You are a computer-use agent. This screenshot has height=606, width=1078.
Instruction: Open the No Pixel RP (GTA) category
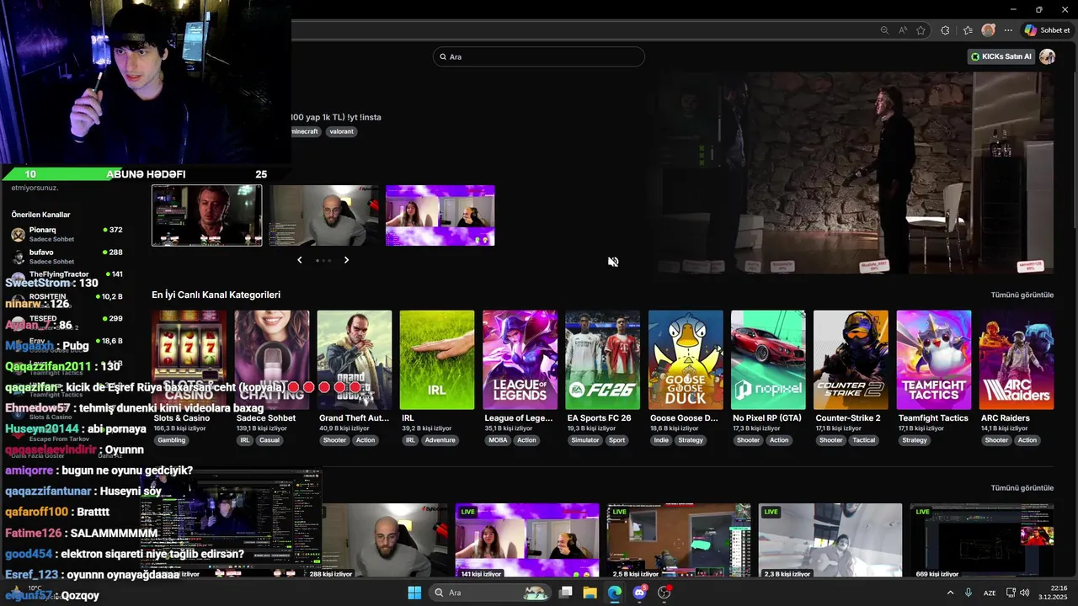(768, 359)
